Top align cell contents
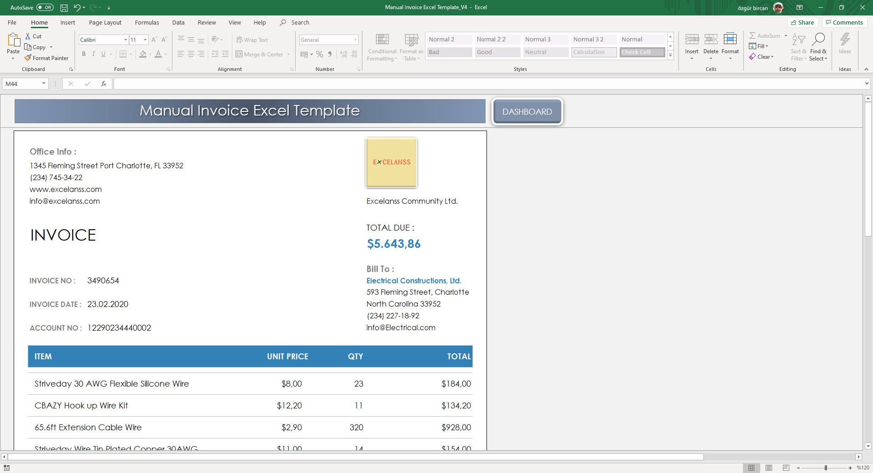 click(x=181, y=40)
